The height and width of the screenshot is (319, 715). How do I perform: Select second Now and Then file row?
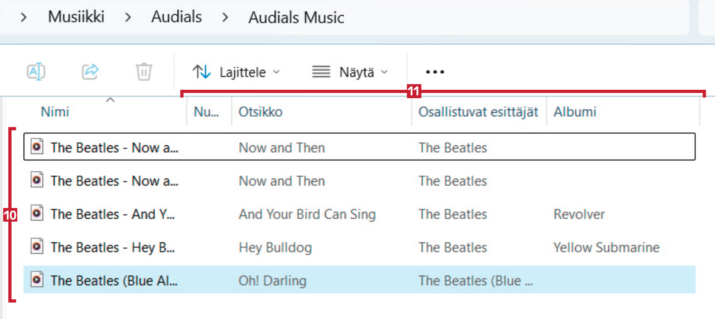tap(281, 181)
